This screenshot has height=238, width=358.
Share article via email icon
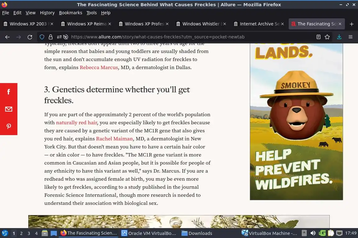pyautogui.click(x=9, y=109)
